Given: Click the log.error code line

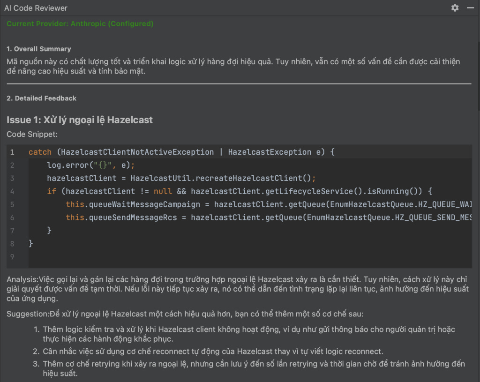Looking at the screenshot, I should [90, 165].
